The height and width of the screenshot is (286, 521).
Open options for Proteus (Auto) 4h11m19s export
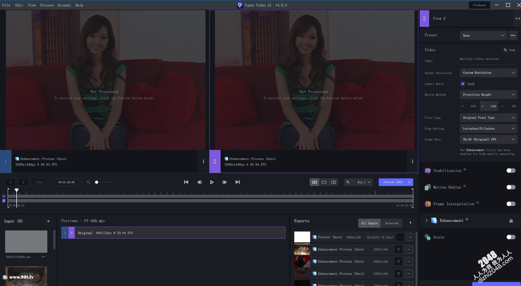[x=410, y=237]
